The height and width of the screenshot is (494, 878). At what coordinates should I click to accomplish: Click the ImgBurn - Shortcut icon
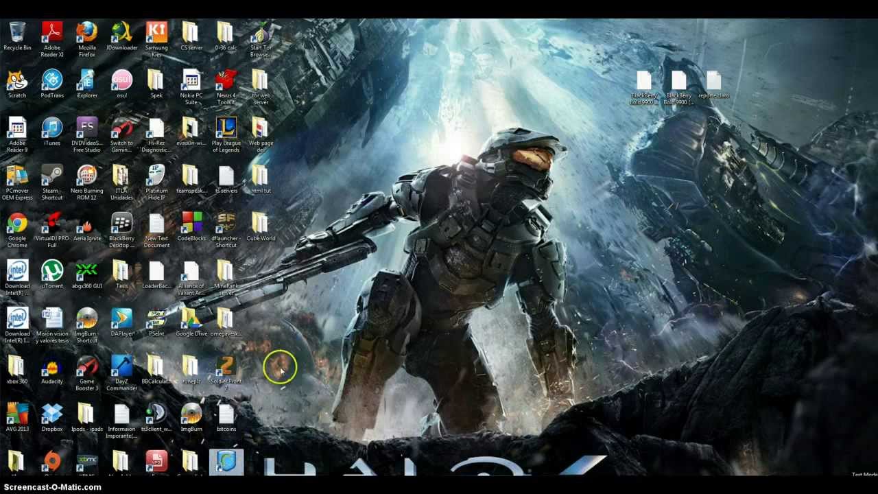pyautogui.click(x=86, y=326)
